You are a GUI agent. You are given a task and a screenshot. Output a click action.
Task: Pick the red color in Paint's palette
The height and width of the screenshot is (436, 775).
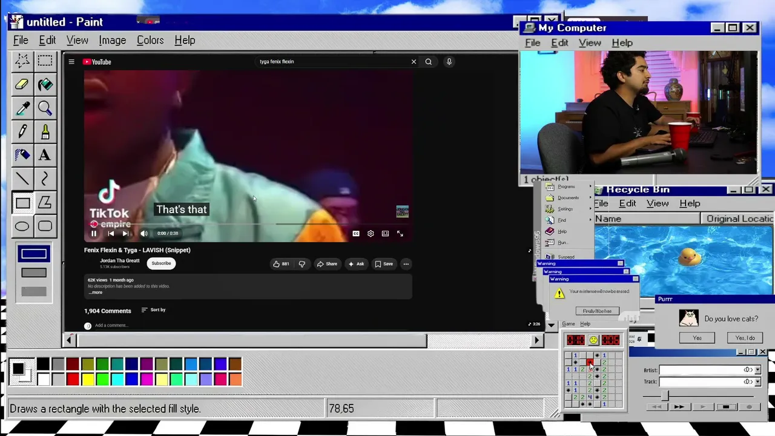[x=73, y=380]
